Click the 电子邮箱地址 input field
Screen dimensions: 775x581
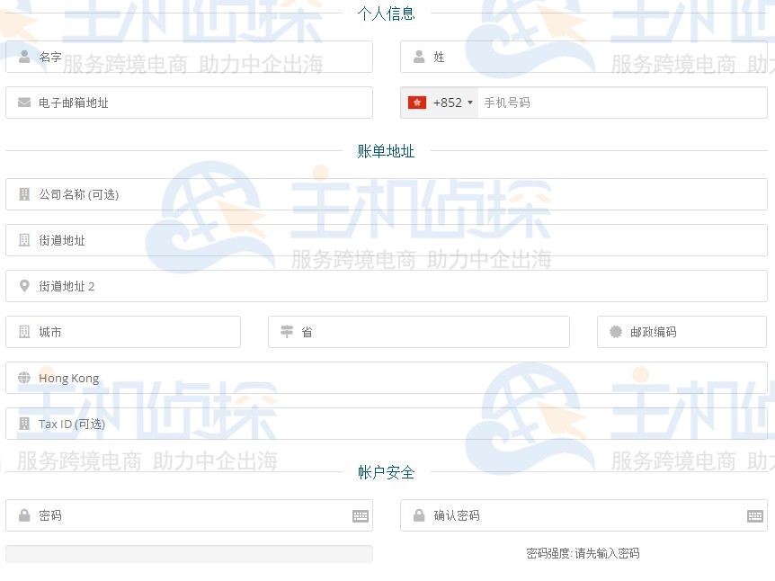[x=189, y=103]
